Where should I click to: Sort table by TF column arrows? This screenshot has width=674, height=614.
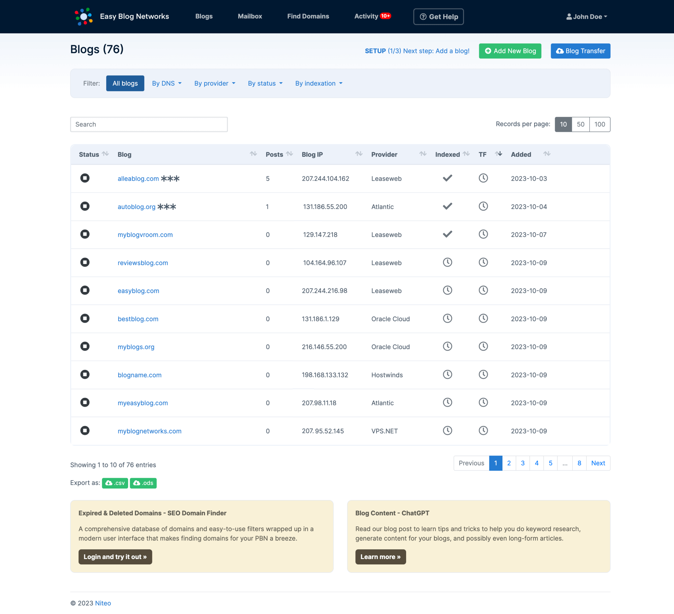[499, 154]
